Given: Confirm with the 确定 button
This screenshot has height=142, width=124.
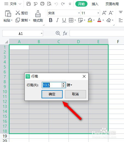Looking at the screenshot, I should [x=52, y=94].
